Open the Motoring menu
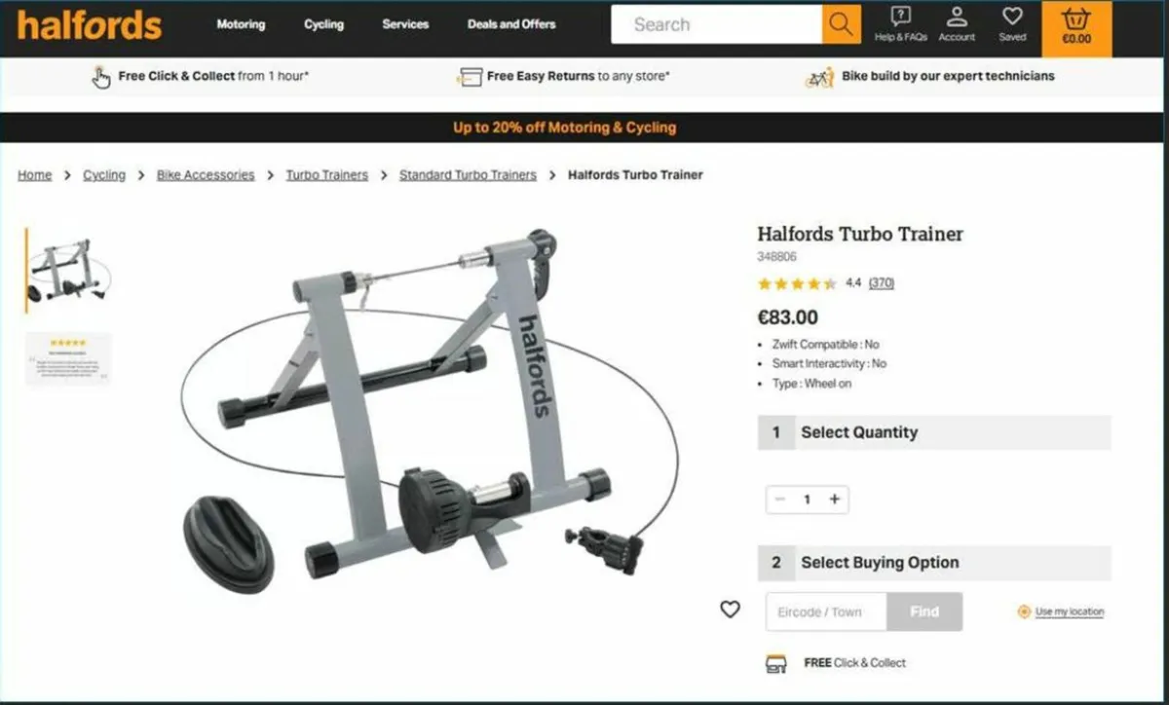Image resolution: width=1169 pixels, height=705 pixels. (241, 24)
